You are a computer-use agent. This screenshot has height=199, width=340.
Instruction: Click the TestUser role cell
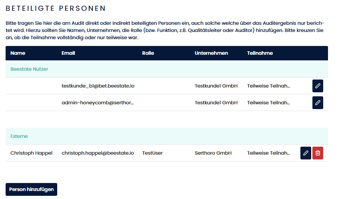pyautogui.click(x=152, y=153)
